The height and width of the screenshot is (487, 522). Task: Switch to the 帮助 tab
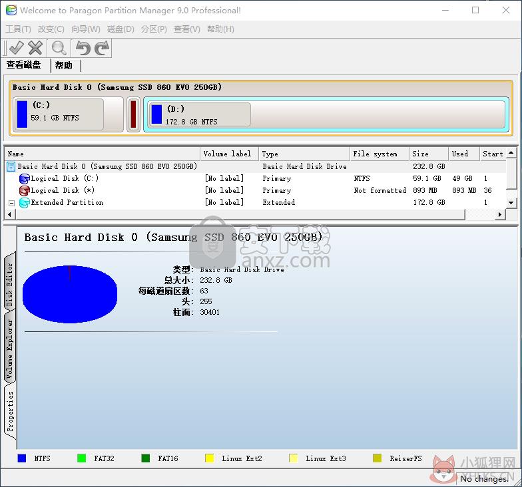64,65
